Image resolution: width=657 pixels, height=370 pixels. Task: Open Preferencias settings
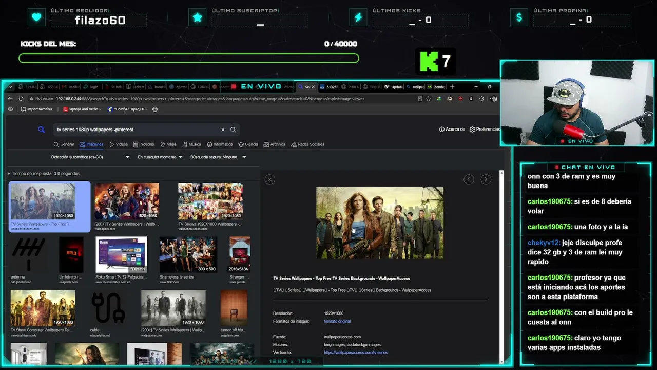(485, 129)
